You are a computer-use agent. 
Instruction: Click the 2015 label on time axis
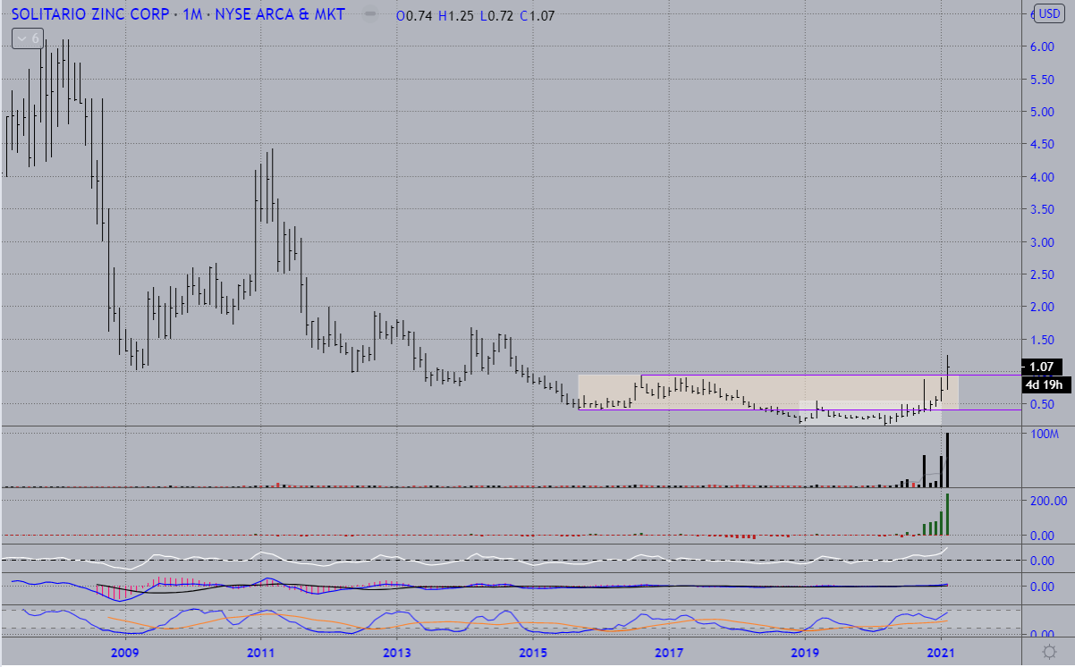532,652
